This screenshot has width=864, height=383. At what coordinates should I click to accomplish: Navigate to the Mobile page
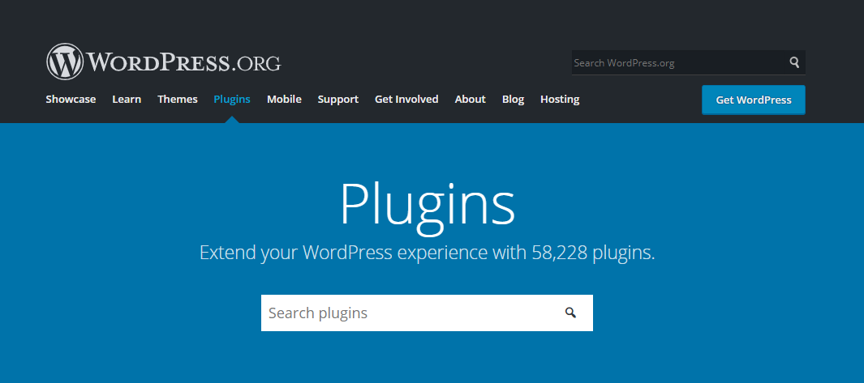[284, 100]
